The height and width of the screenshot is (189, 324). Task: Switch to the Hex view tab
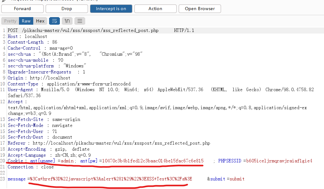click(x=40, y=21)
